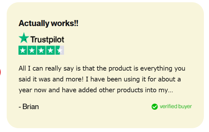
Task: Click reviewer name "- Brian"
Action: 29,107
